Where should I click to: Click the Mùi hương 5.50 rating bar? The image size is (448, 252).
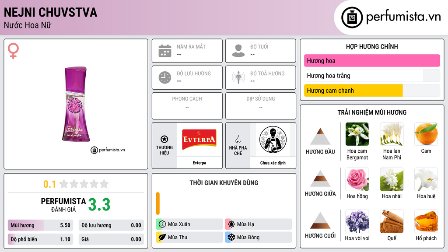(40, 225)
